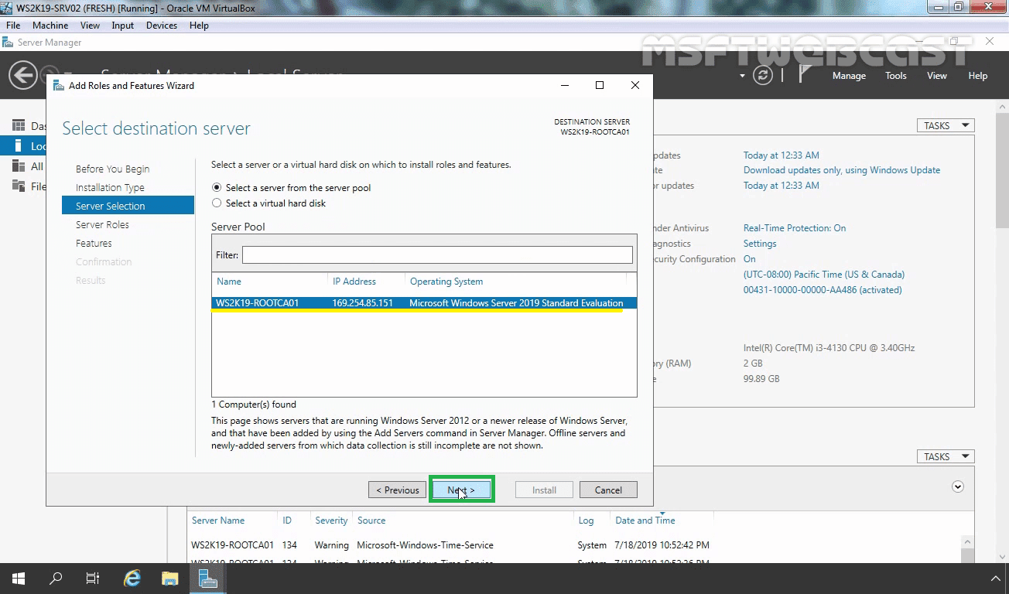1009x594 pixels.
Task: Select the WS2K19-ROOTCA01 server row
Action: pyautogui.click(x=424, y=303)
